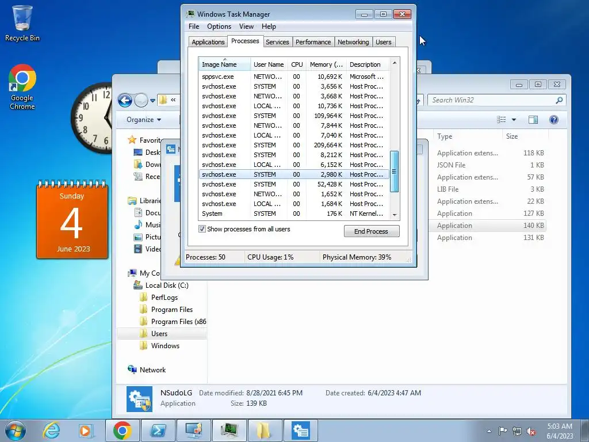
Task: Open Task Manager Options menu
Action: 219,26
